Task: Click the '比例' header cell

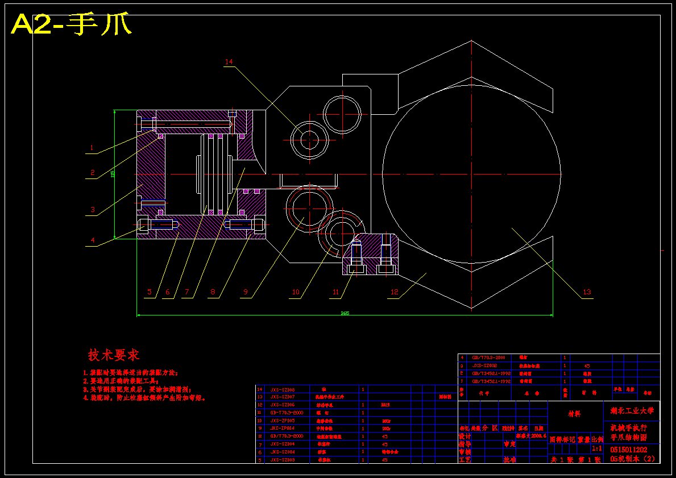Action: click(x=597, y=440)
